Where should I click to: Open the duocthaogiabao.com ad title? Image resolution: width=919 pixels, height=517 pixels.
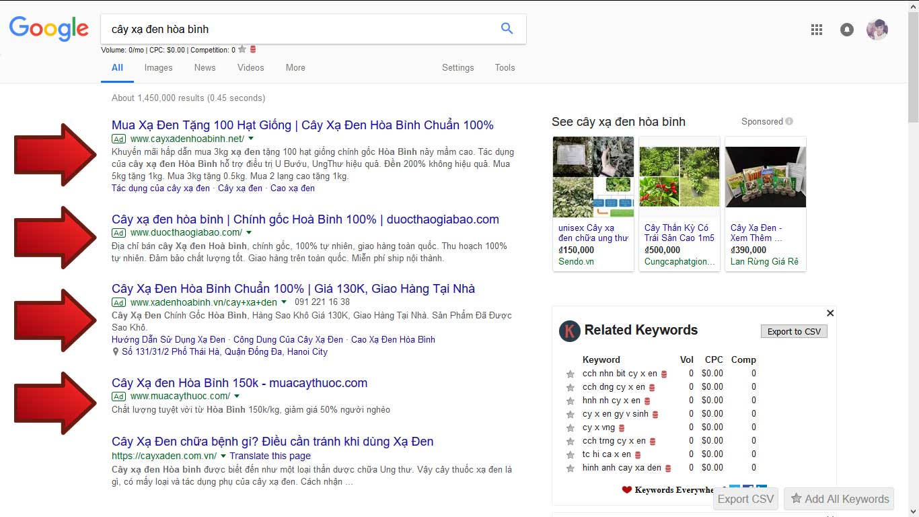coord(305,219)
